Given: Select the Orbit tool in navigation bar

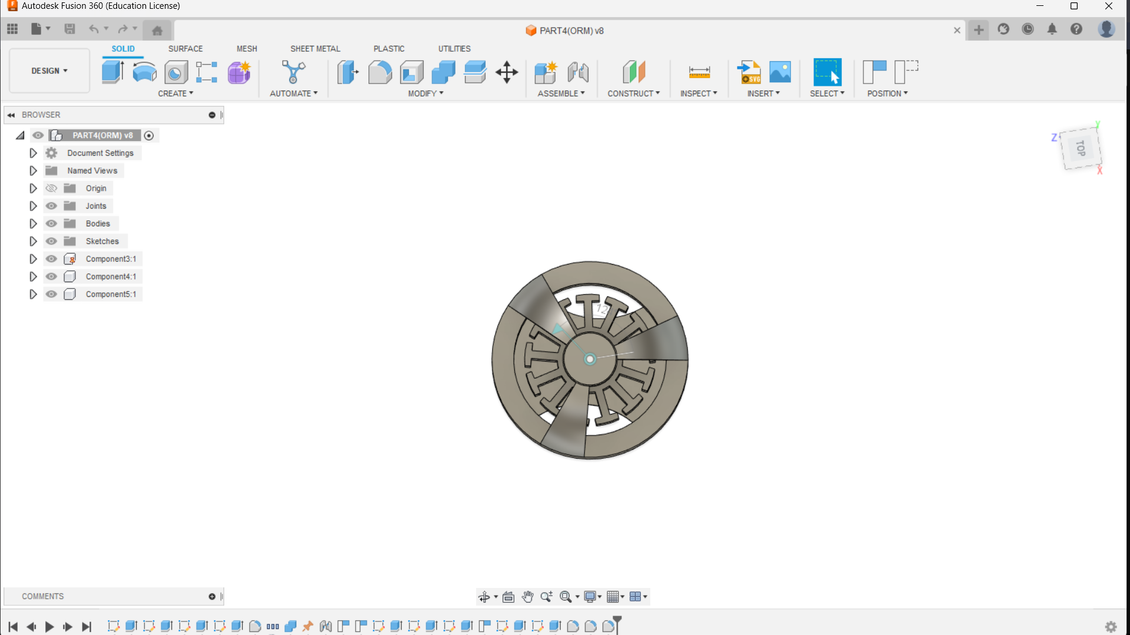Looking at the screenshot, I should coord(484,597).
